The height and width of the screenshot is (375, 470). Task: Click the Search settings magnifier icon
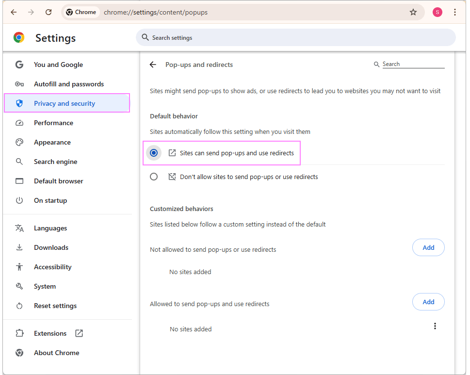point(145,37)
